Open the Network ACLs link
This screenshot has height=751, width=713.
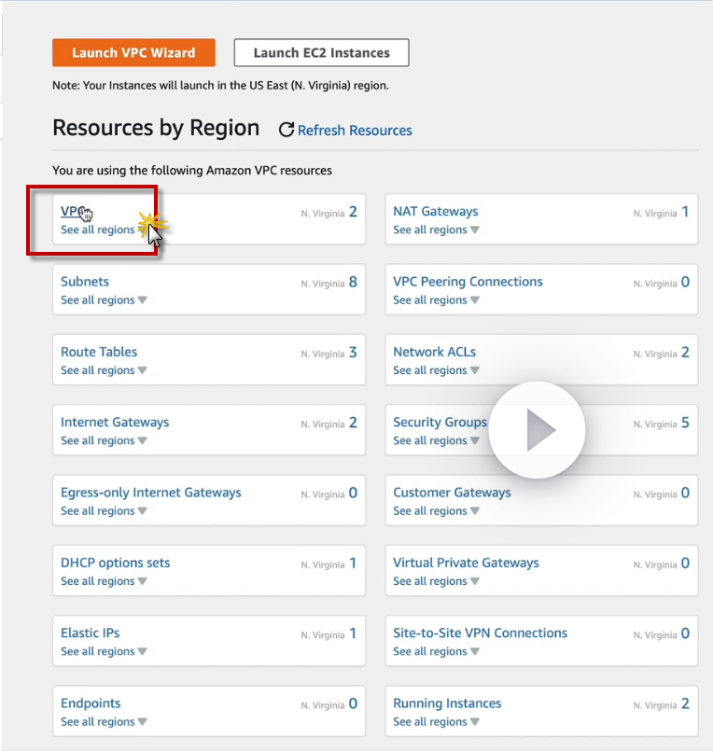(x=435, y=352)
